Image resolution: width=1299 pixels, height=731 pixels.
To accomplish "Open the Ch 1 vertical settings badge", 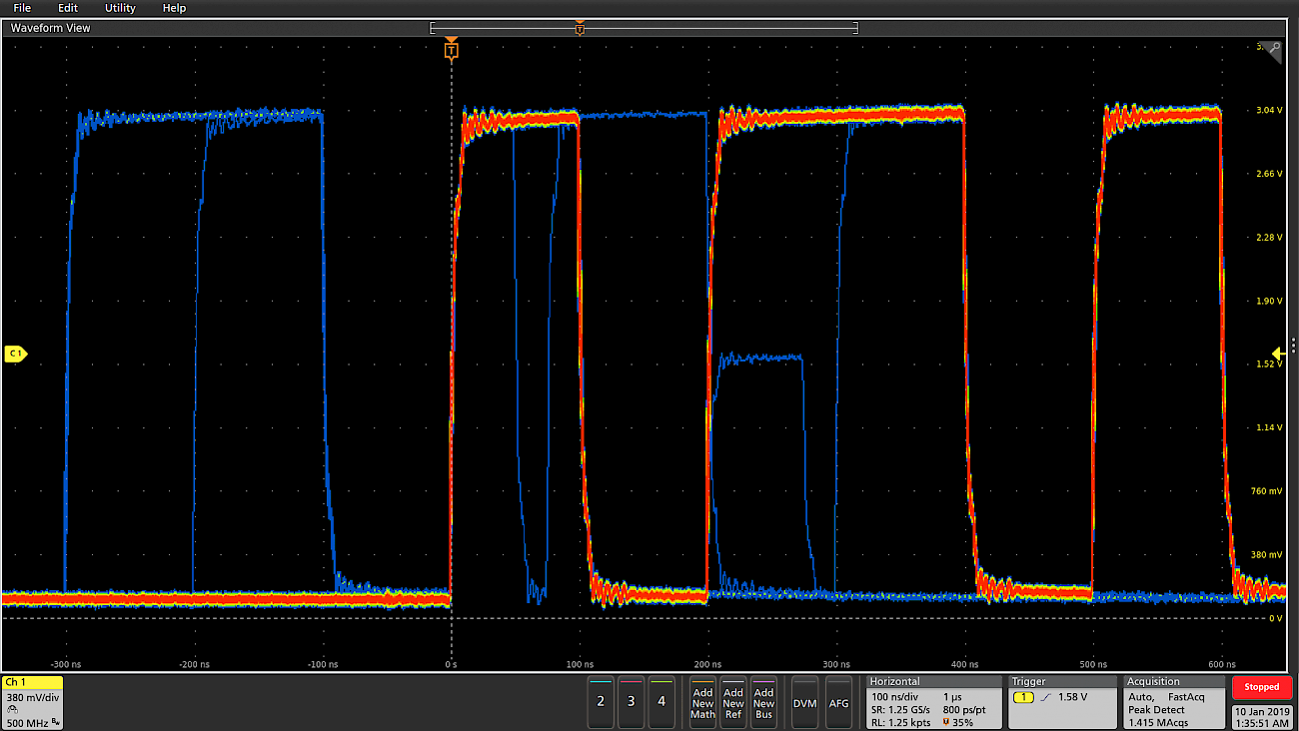I will click(32, 703).
